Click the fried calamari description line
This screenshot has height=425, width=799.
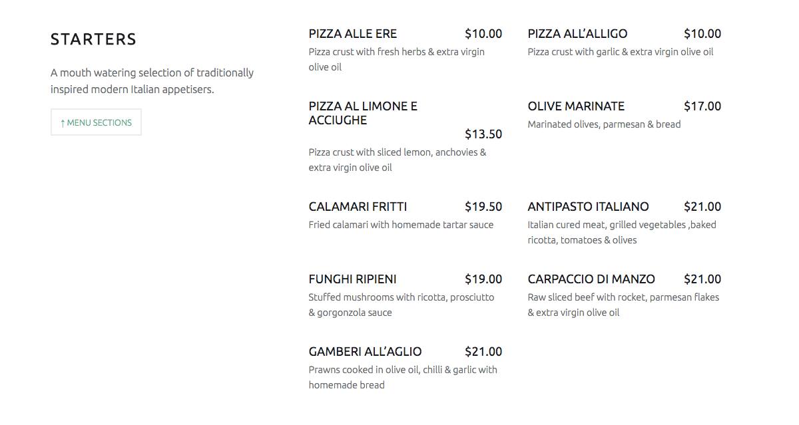tap(401, 225)
